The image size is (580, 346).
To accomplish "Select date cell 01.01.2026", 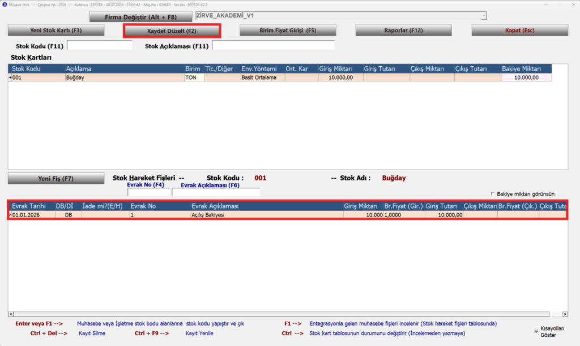I will pyautogui.click(x=32, y=215).
